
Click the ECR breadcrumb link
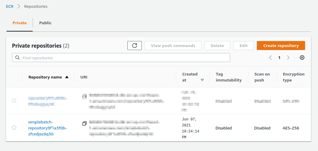(10, 6)
